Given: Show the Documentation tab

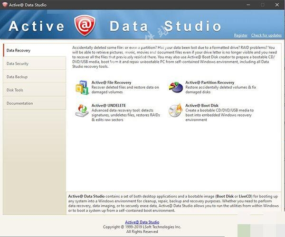Looking at the screenshot, I should [35, 103].
